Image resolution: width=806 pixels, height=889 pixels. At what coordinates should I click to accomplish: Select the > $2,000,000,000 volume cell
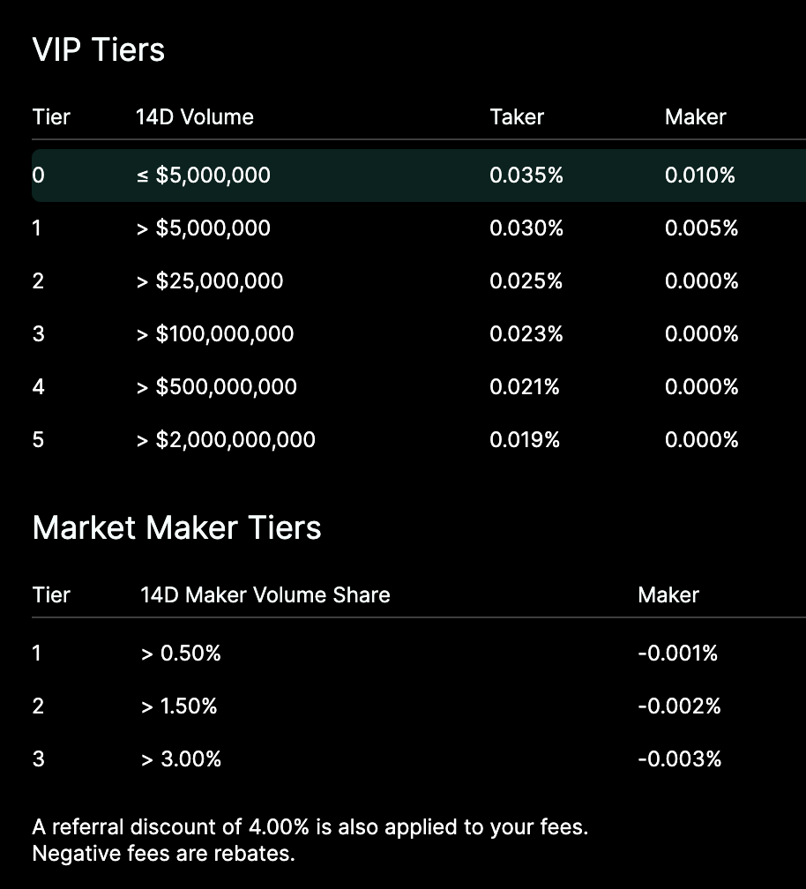226,440
